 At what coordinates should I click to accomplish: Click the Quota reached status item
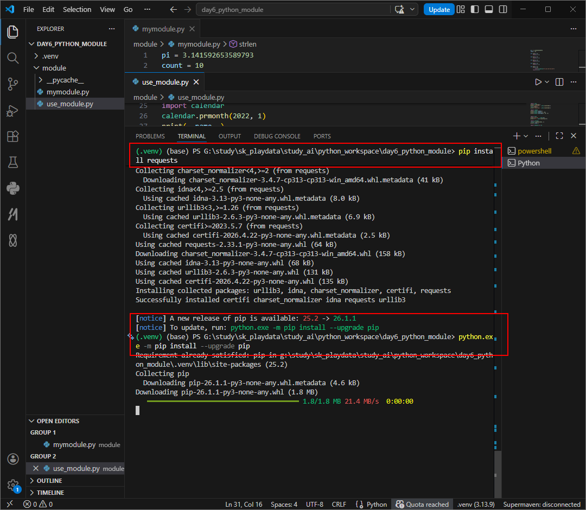(x=422, y=505)
